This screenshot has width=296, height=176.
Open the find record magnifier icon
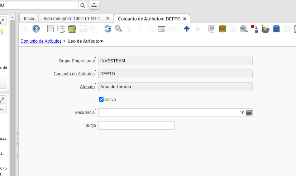118,29
